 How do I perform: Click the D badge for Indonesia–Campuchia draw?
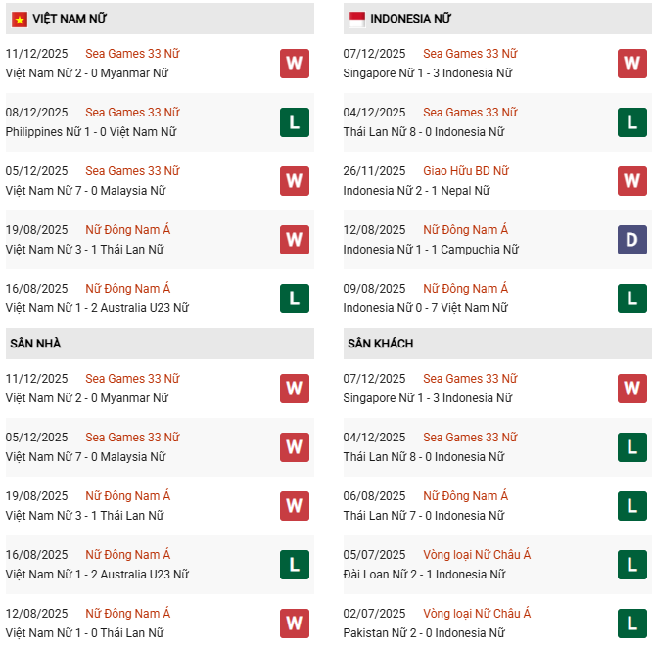click(x=631, y=240)
